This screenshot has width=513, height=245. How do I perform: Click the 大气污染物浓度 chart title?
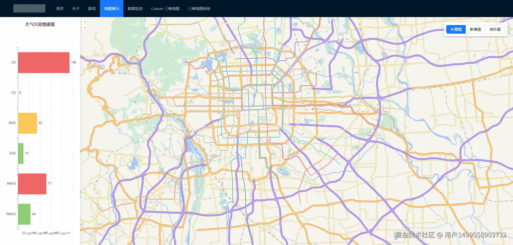pyautogui.click(x=40, y=24)
